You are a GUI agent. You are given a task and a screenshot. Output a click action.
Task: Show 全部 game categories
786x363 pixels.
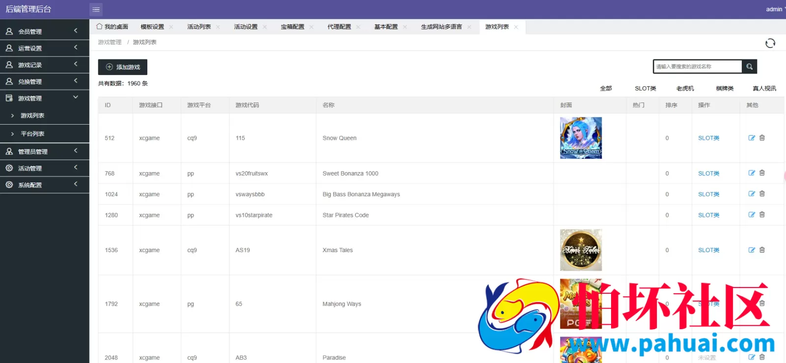pyautogui.click(x=606, y=89)
